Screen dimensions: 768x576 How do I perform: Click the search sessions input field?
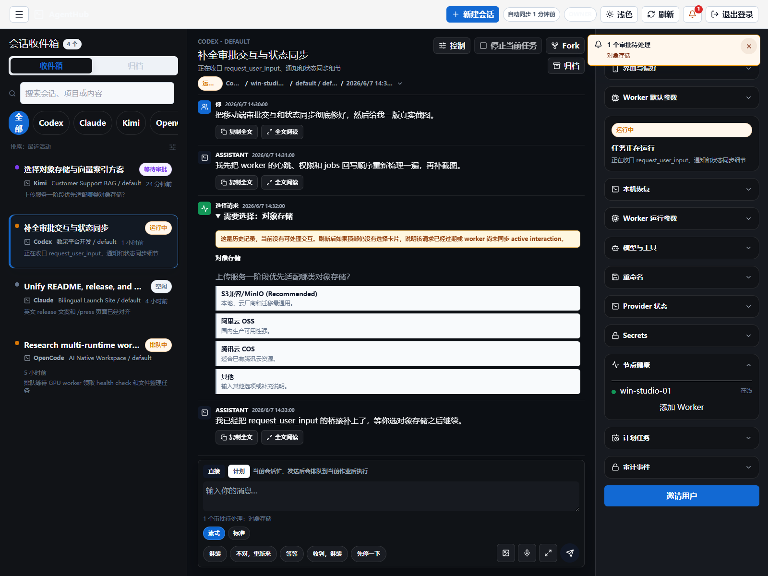pyautogui.click(x=97, y=93)
